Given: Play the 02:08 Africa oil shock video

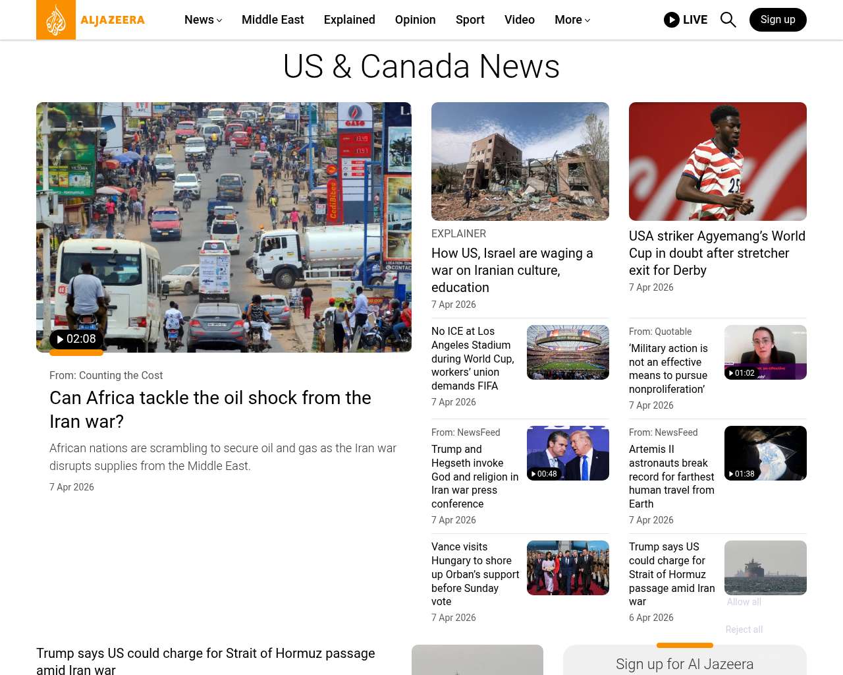Looking at the screenshot, I should (x=76, y=339).
